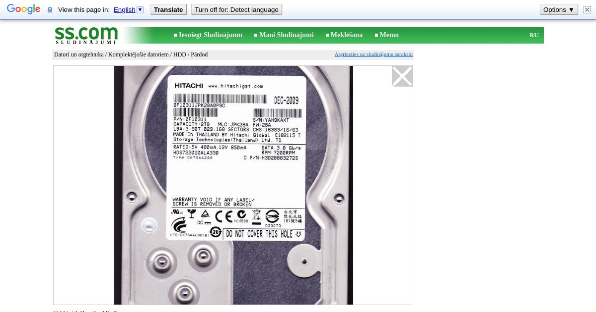This screenshot has width=596, height=312.
Task: Close the Google translate bar
Action: (587, 9)
